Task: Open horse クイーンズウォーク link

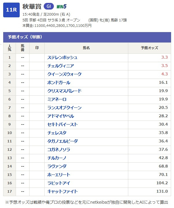Action: click(x=64, y=74)
